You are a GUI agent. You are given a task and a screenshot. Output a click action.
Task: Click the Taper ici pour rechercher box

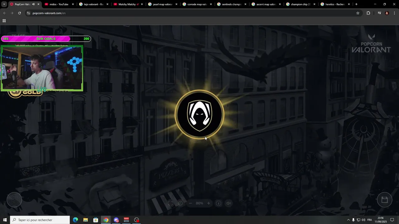(x=40, y=220)
